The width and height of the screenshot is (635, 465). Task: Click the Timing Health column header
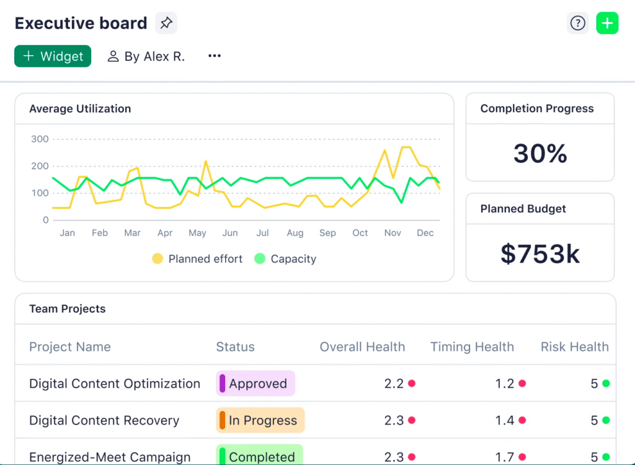472,347
